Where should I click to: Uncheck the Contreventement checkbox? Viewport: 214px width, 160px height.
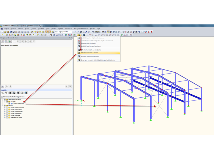coord(9,104)
